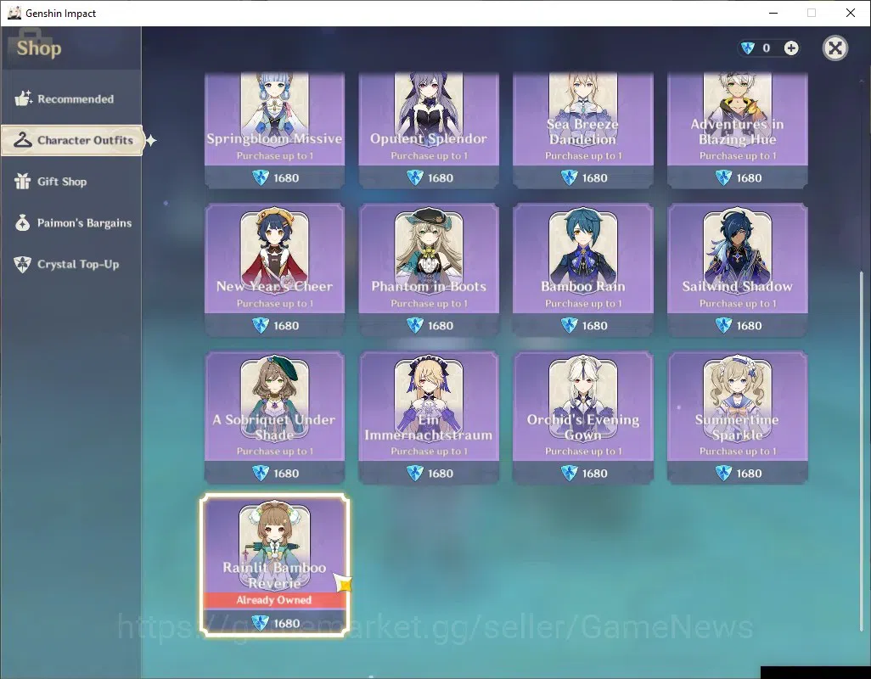
Task: Click the crystal icon under A Sobriquet Under Shade
Action: coord(261,473)
